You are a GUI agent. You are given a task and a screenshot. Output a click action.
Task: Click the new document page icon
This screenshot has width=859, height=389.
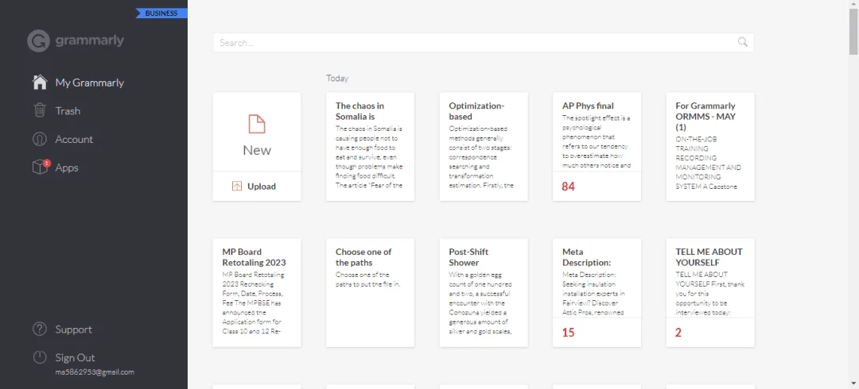point(257,124)
